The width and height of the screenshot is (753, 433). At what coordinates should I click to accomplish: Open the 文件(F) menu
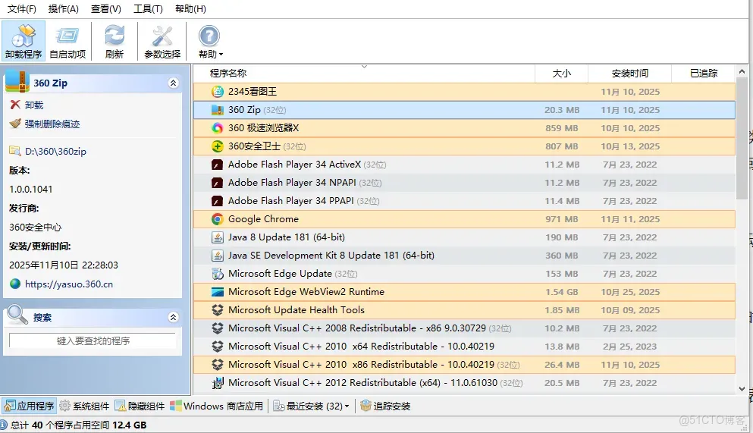click(x=21, y=8)
